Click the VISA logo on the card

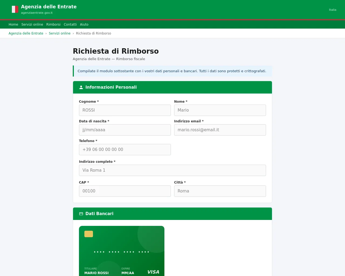click(153, 272)
